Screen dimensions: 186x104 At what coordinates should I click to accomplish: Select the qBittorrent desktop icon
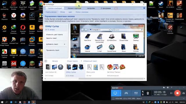pyautogui.click(x=23, y=53)
